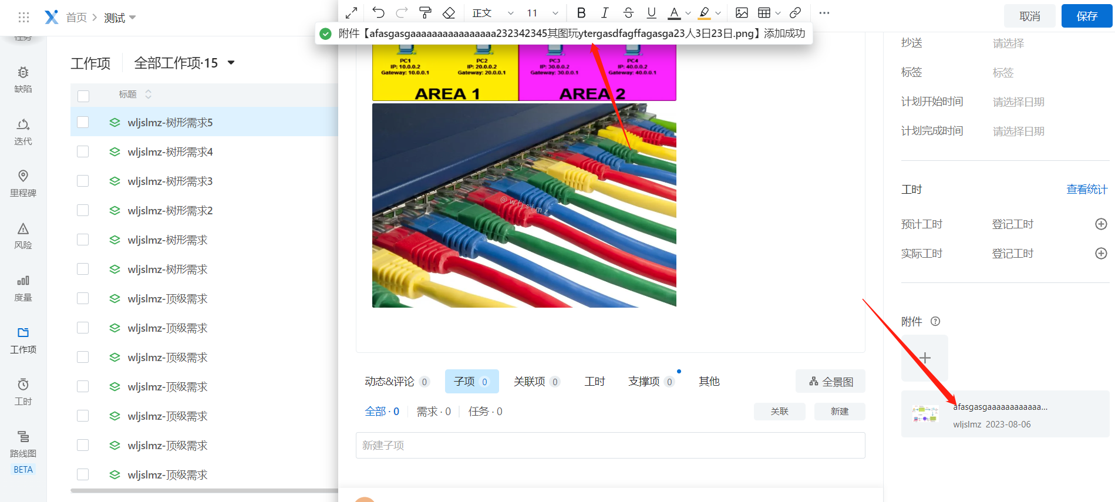Image resolution: width=1115 pixels, height=502 pixels.
Task: Open the font color dropdown arrow
Action: click(688, 13)
